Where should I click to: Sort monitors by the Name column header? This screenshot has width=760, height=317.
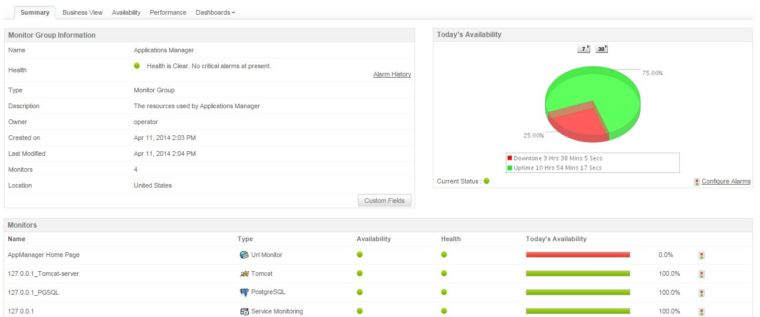[17, 239]
